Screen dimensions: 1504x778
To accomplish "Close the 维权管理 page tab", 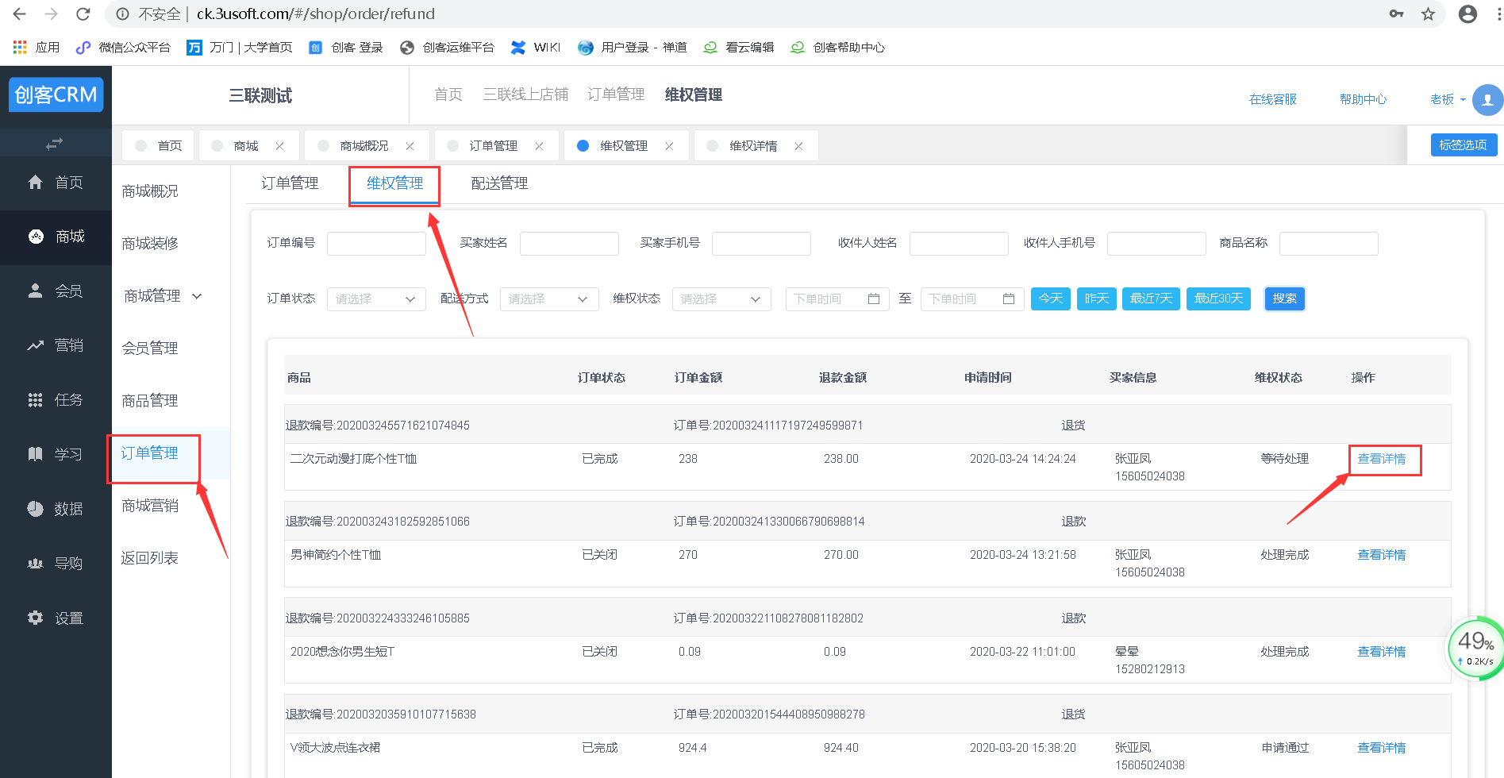I will pyautogui.click(x=669, y=146).
